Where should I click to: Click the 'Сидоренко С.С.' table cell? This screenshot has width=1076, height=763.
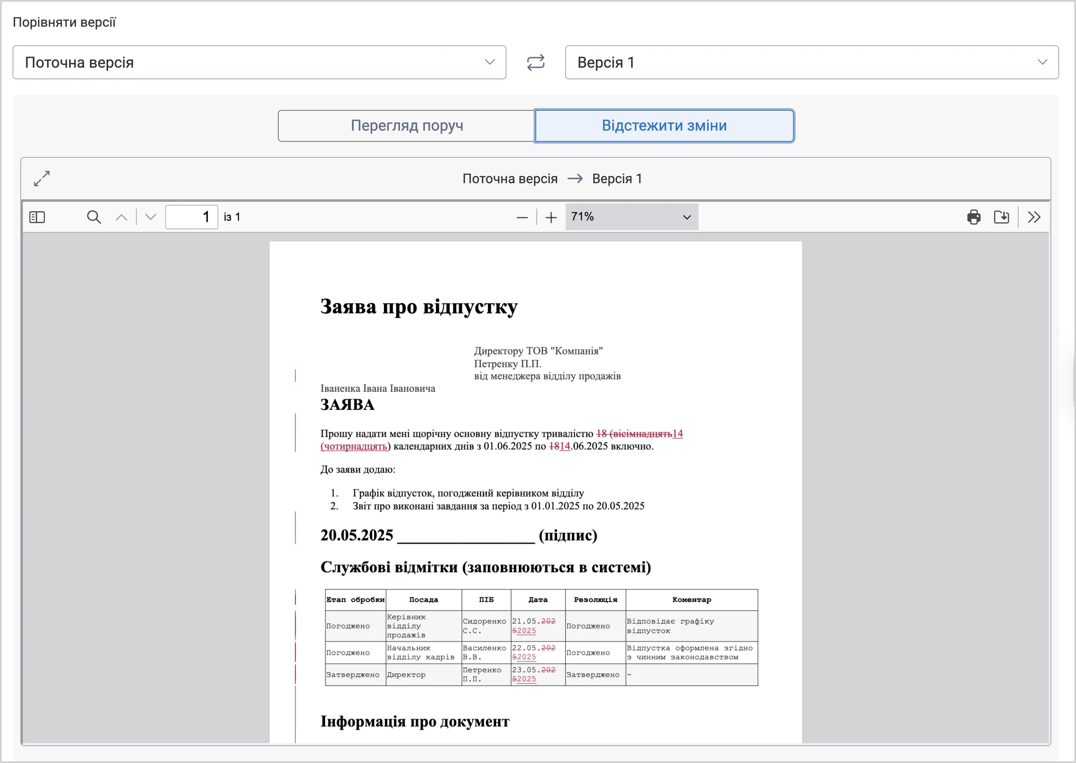coord(485,626)
